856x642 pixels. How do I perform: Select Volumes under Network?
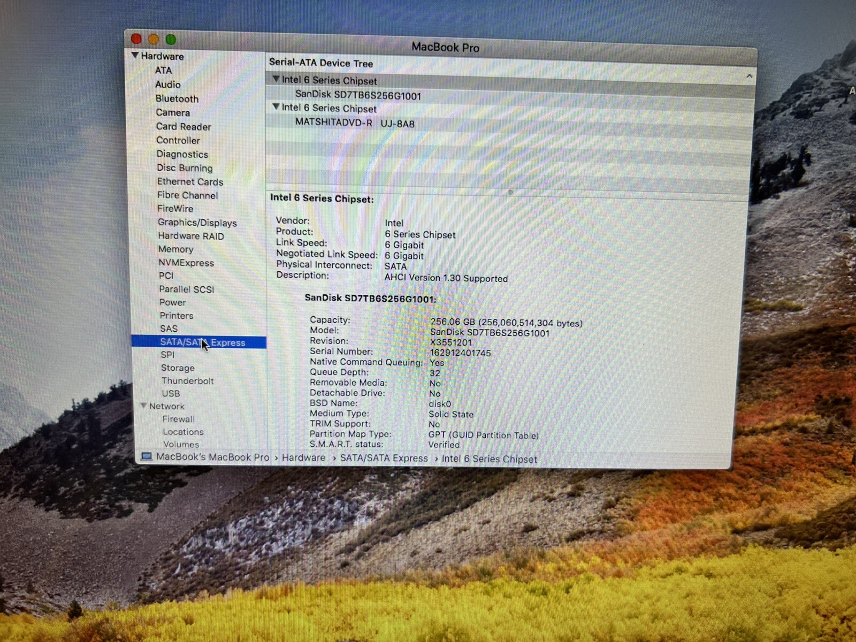pyautogui.click(x=181, y=444)
